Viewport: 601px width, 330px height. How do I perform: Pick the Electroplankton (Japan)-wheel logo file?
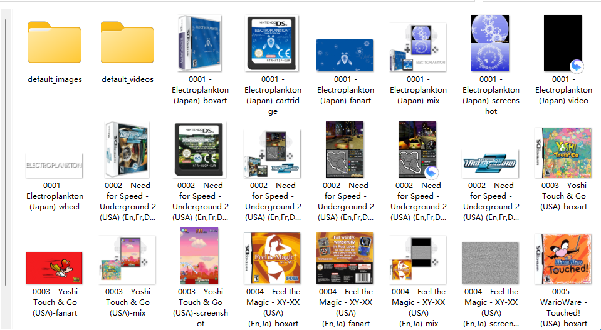click(x=55, y=165)
